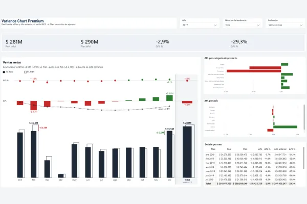Select the jul 2019 row in the table
The width and height of the screenshot is (307, 204).
point(250,180)
